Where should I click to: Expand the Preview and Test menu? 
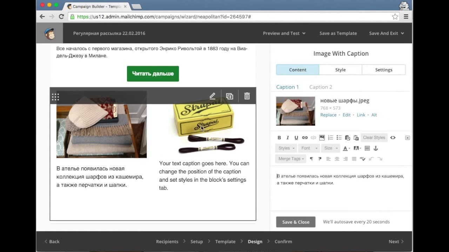[x=284, y=33]
